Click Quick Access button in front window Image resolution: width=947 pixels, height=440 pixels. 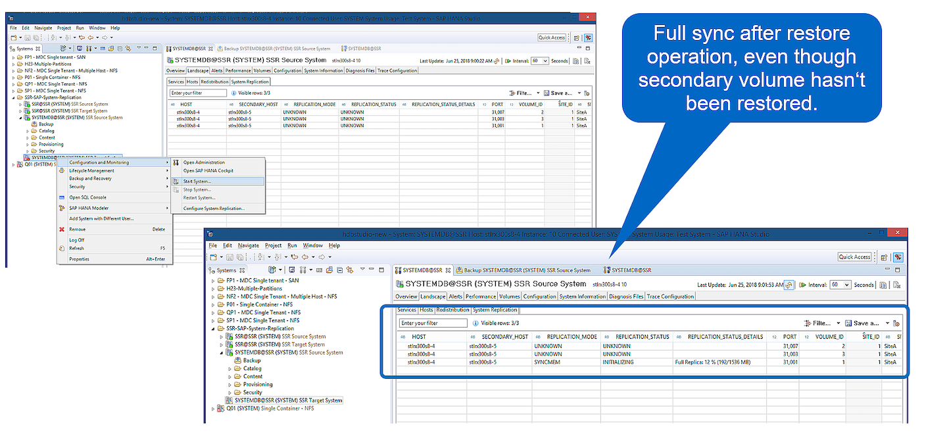[855, 257]
